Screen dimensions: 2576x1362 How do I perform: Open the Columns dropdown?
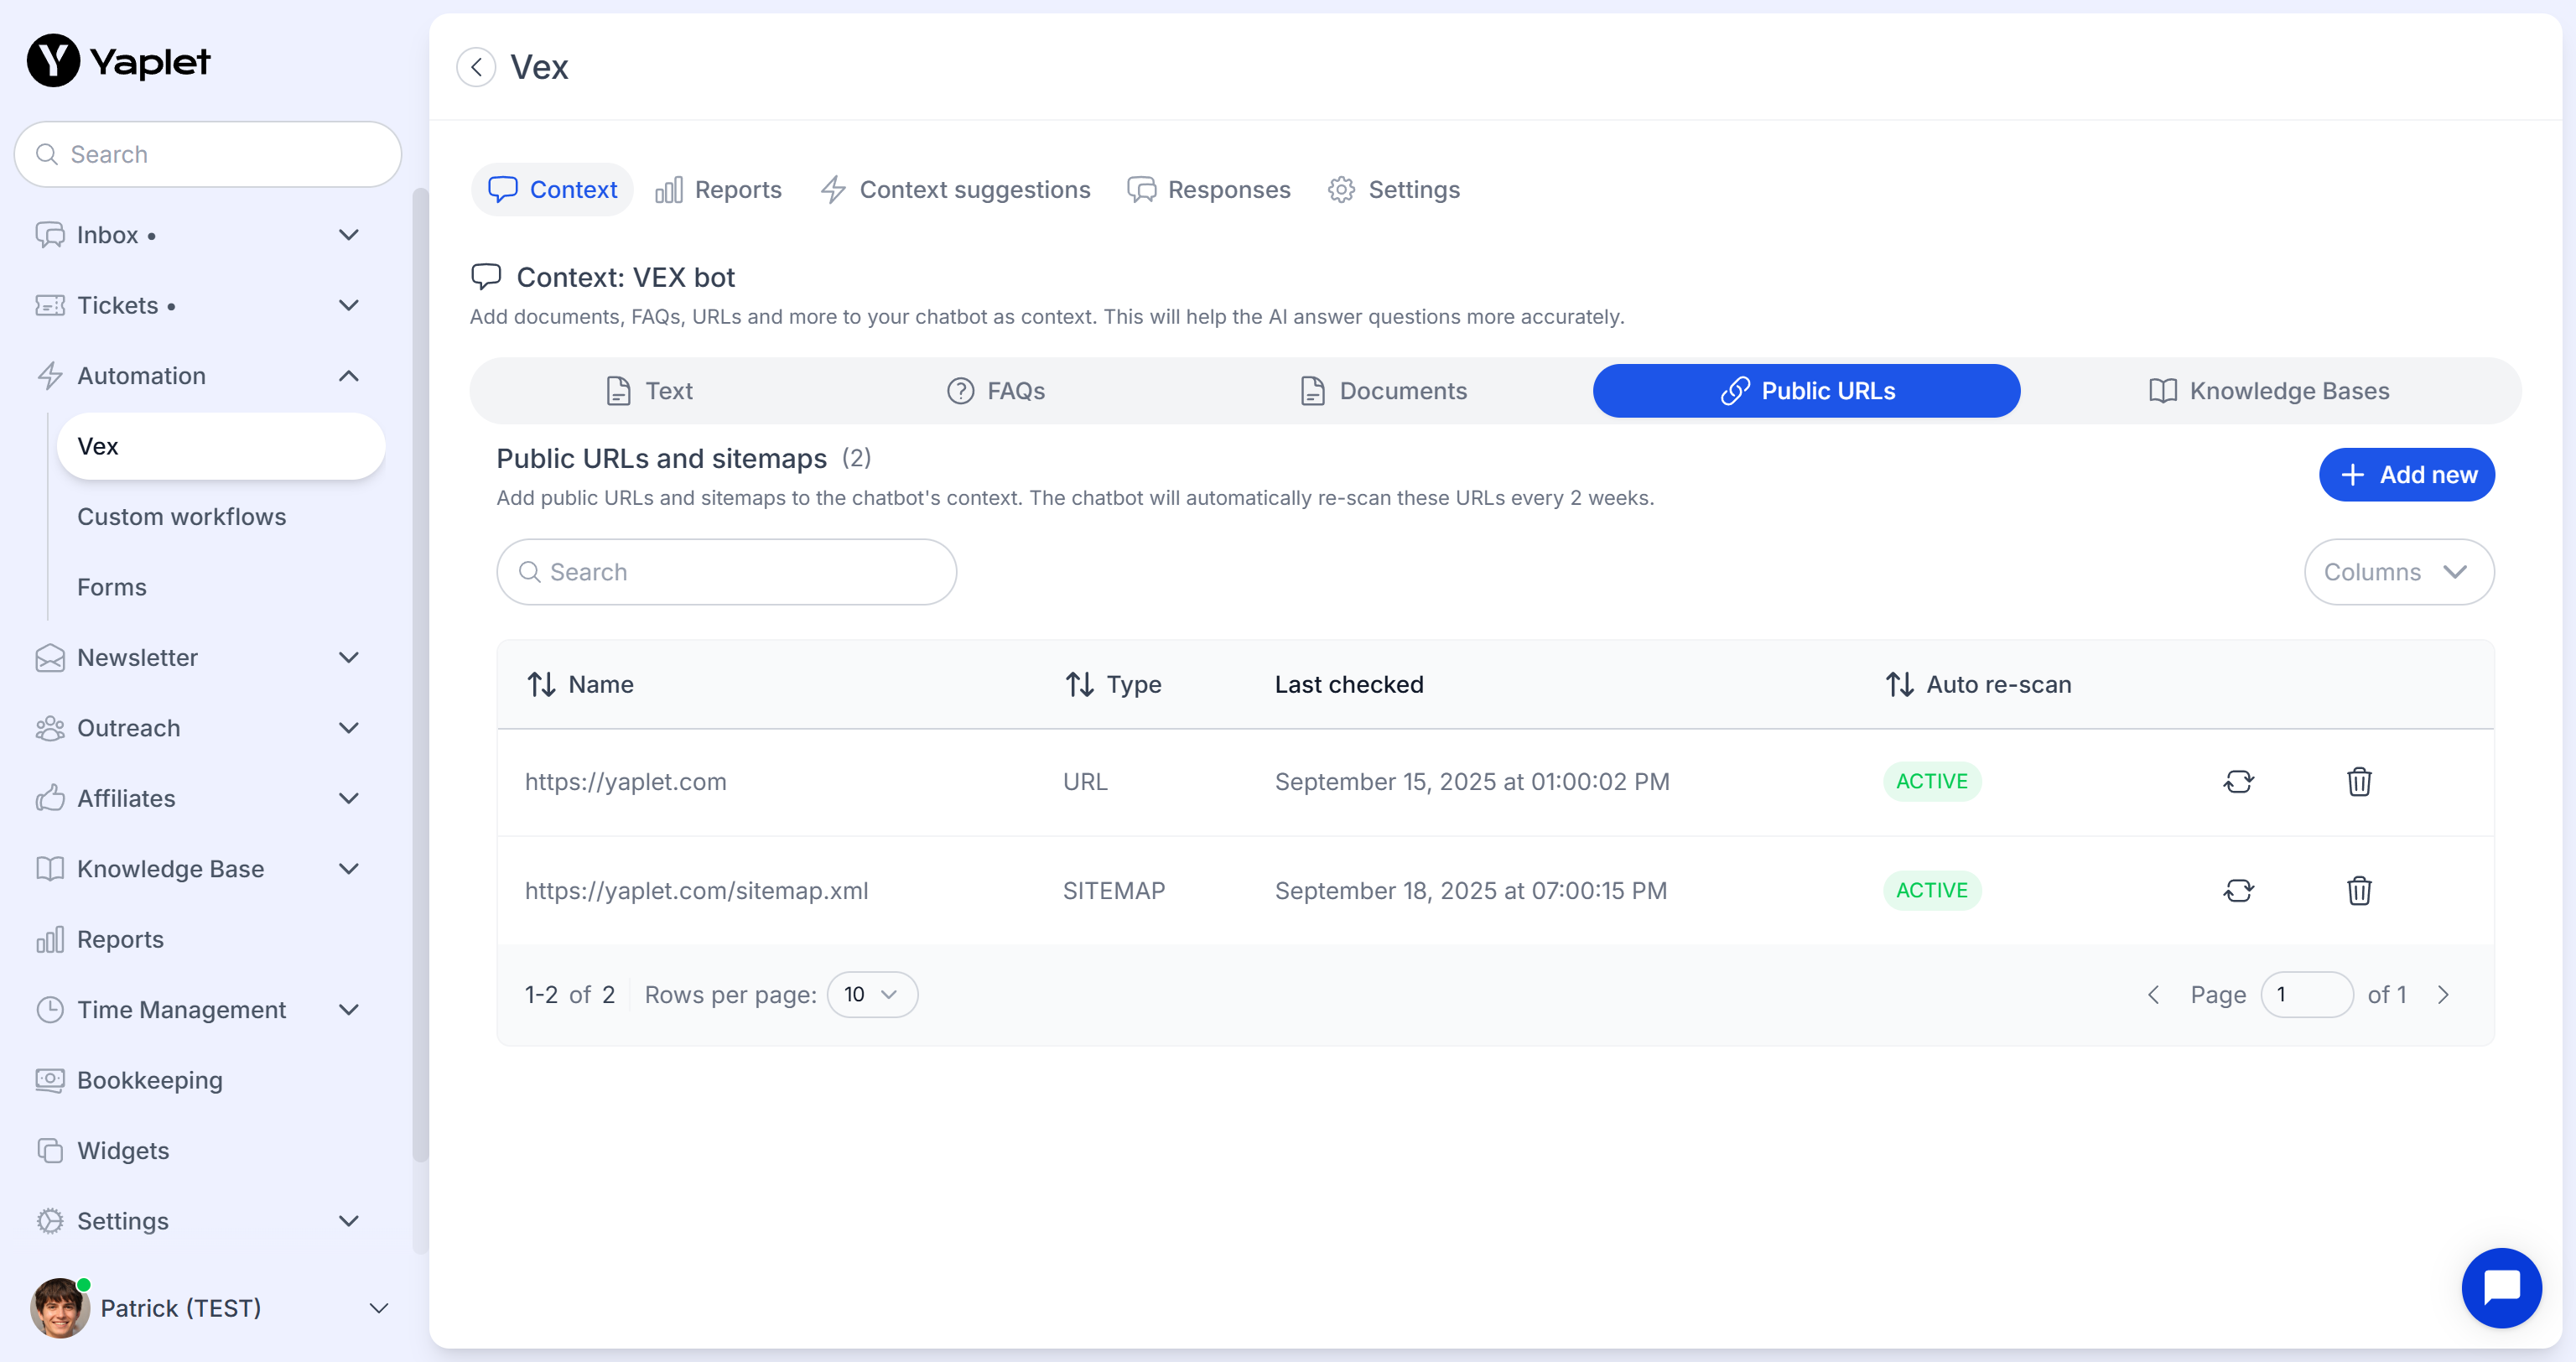coord(2398,572)
